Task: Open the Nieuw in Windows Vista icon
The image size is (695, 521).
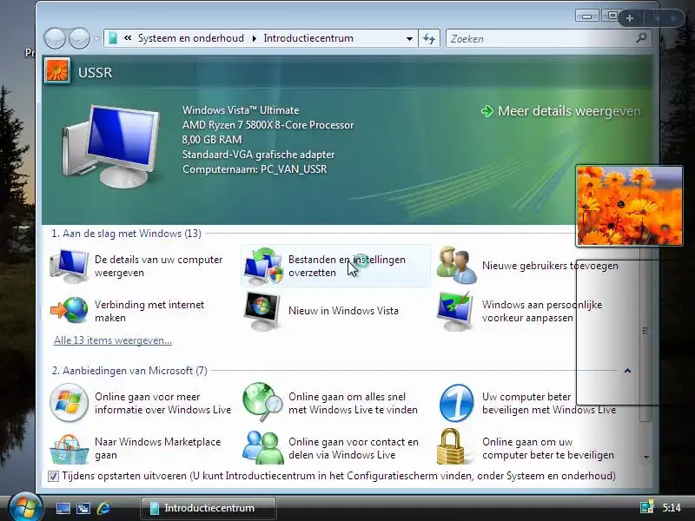Action: 261,311
